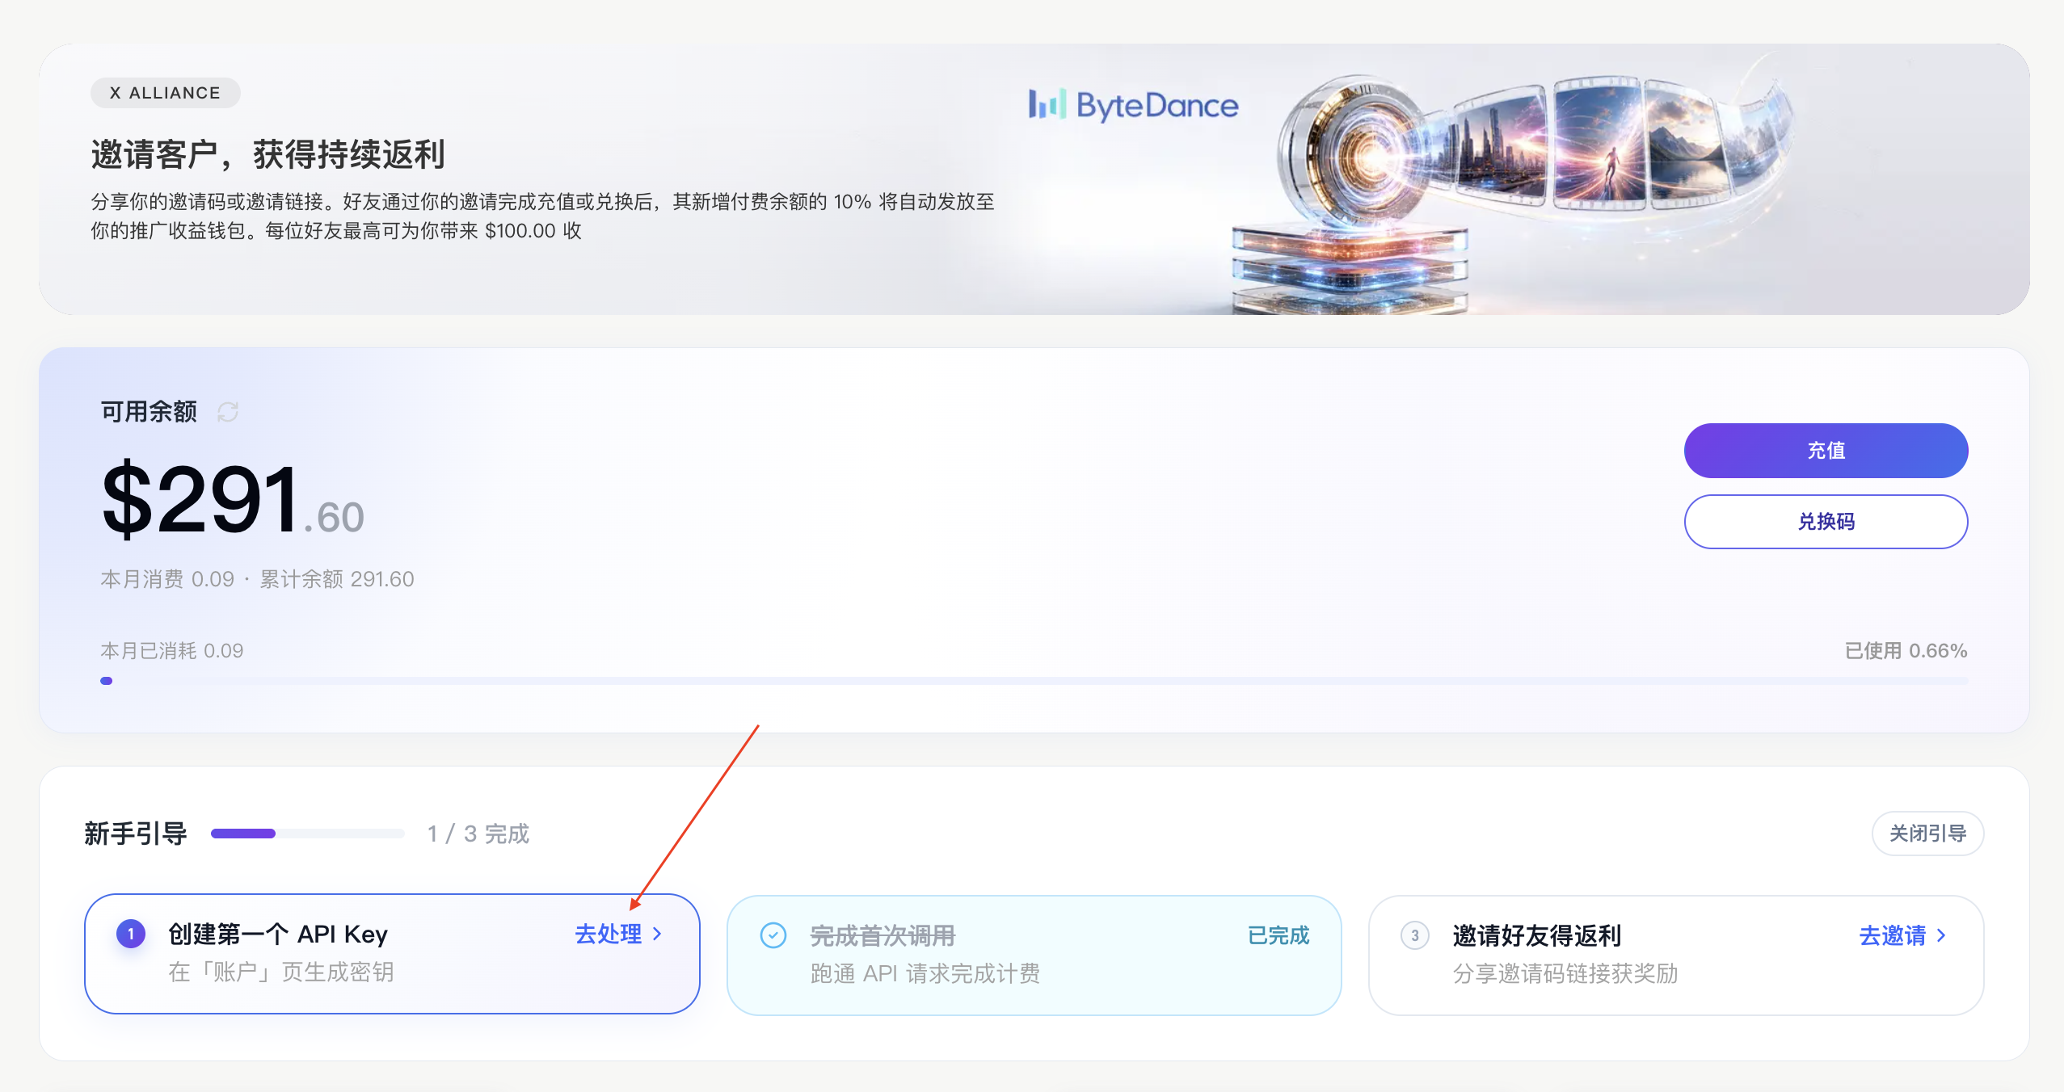Click the number 1 step badge
Screen dimensions: 2064x1092
tap(131, 934)
